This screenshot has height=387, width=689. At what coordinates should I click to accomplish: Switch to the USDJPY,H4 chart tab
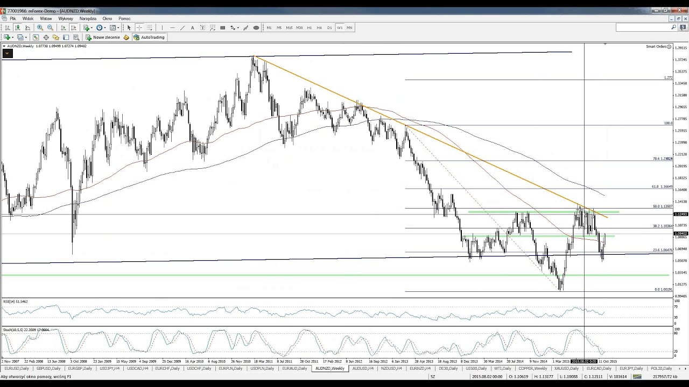tap(110, 369)
